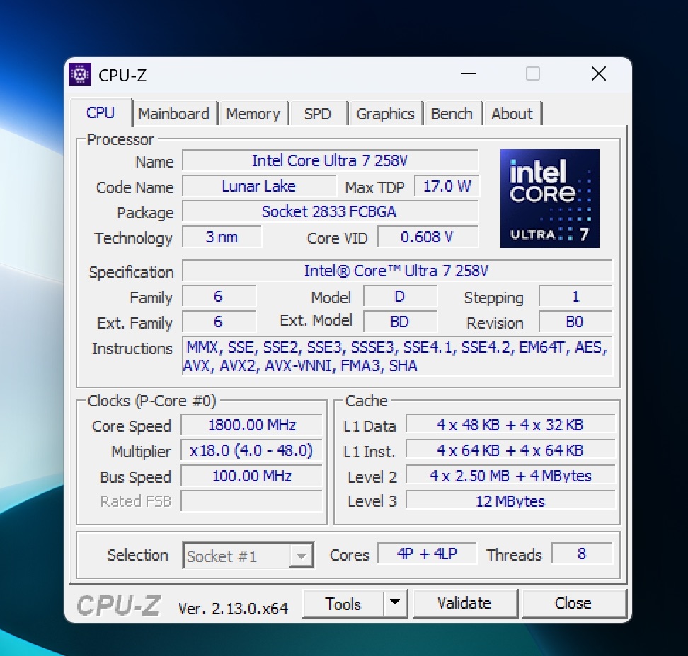Click the Clocks (P-Core #0) group label
The height and width of the screenshot is (656, 688).
click(151, 401)
